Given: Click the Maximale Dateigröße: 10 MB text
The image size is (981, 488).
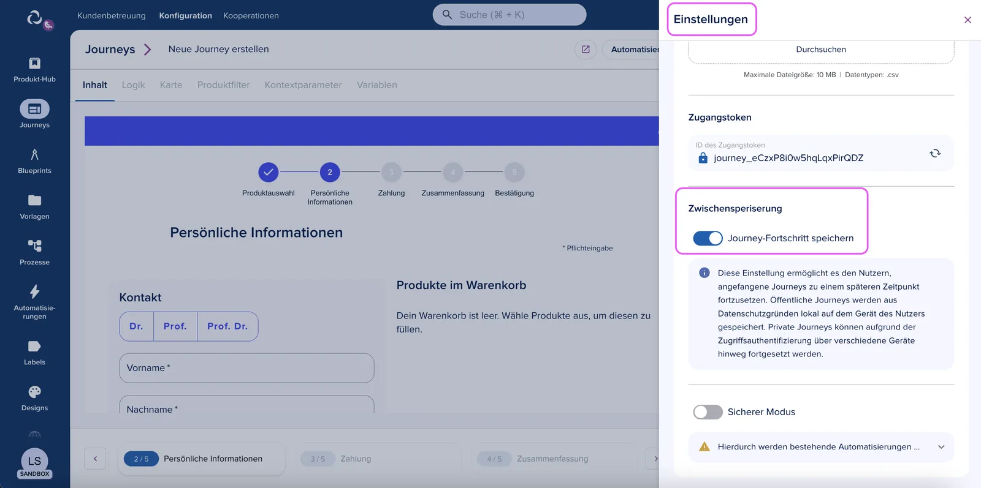Looking at the screenshot, I should click(x=790, y=75).
